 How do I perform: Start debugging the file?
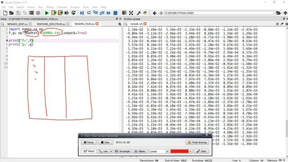[x=82, y=13]
